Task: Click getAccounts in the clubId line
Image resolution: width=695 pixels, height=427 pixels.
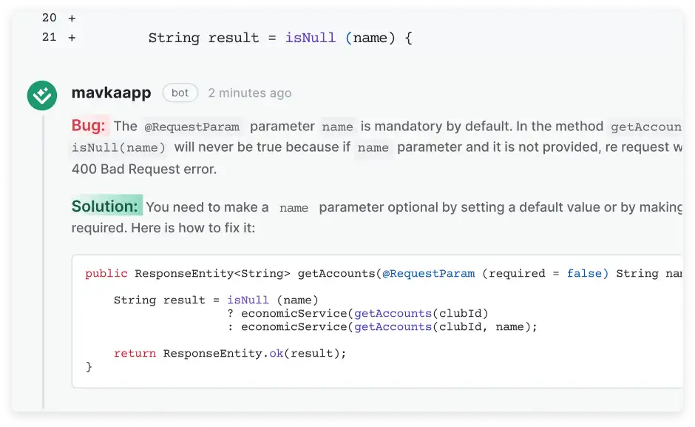Action: click(x=392, y=313)
